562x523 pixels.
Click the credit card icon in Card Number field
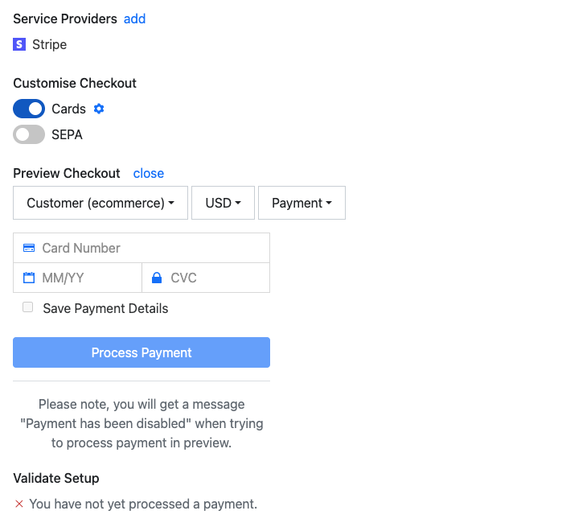tap(29, 248)
